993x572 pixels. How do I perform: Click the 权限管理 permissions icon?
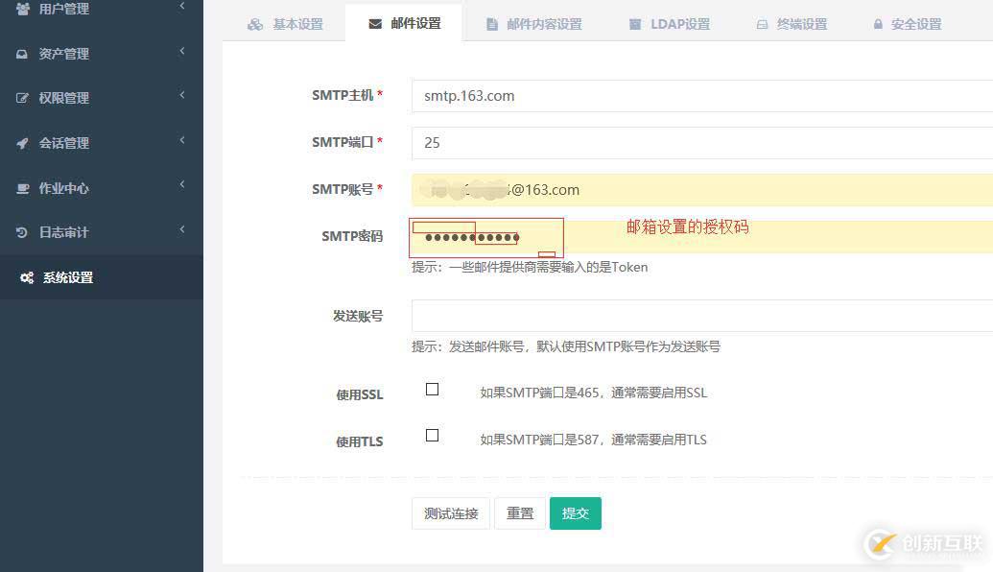[x=24, y=97]
